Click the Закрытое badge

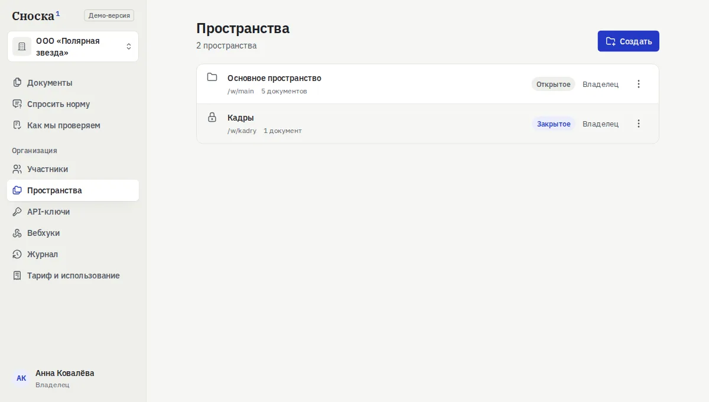(554, 124)
